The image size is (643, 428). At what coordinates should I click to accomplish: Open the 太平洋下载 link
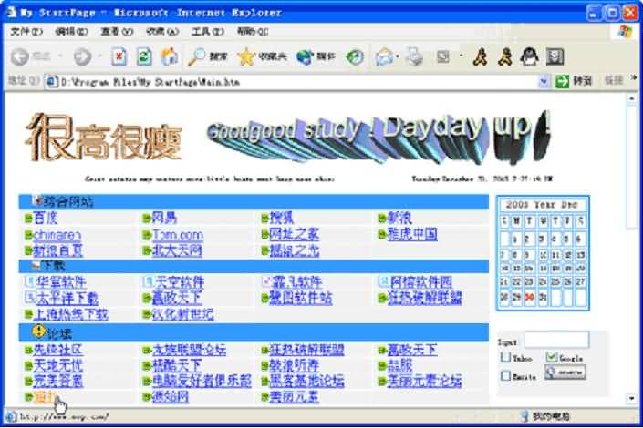67,299
